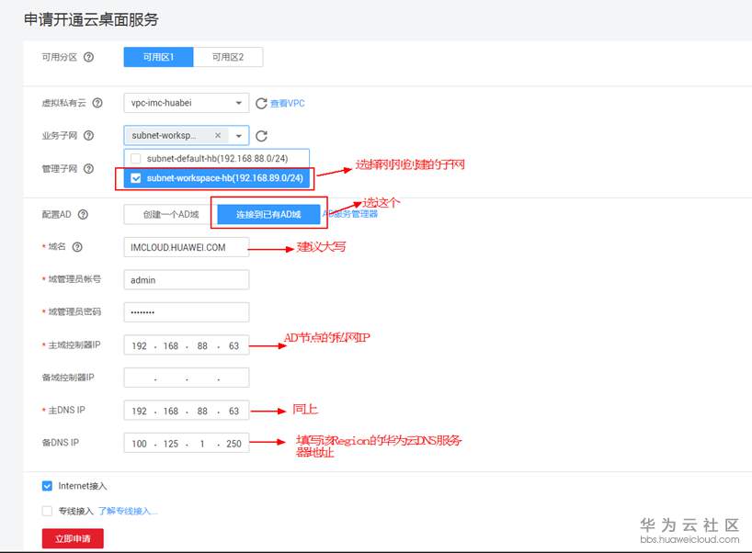
Task: Open help icon beside 业务子网
Action: [89, 136]
